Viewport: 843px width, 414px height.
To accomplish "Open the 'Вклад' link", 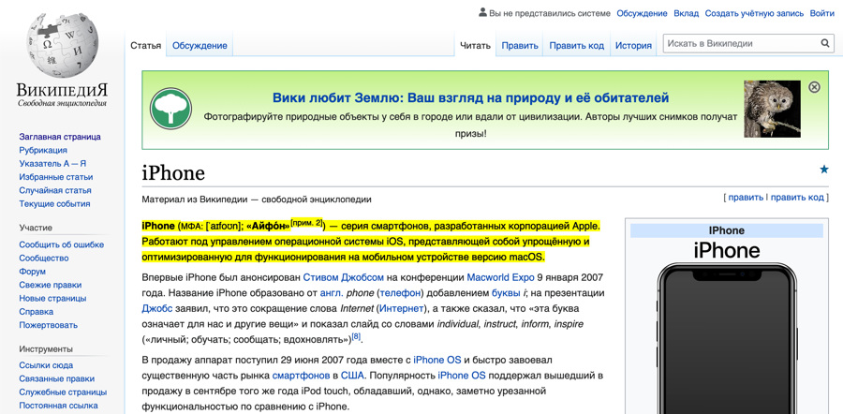I will pos(686,13).
